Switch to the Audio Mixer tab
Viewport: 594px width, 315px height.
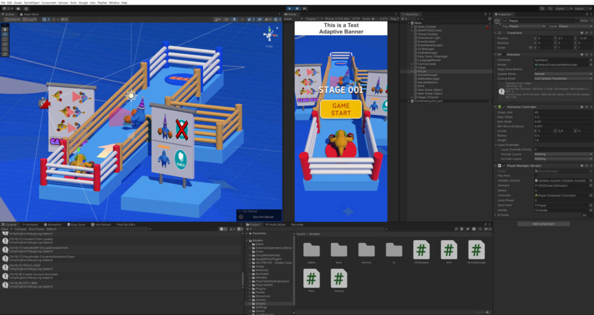tap(276, 225)
